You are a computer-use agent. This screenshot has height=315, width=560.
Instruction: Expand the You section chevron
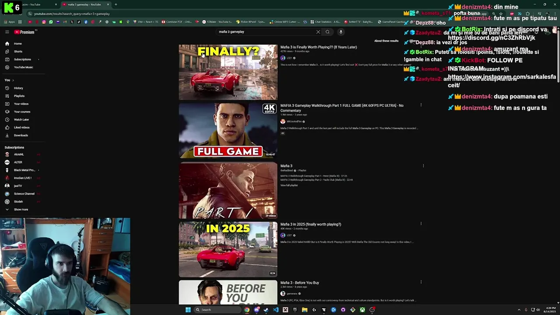13,80
